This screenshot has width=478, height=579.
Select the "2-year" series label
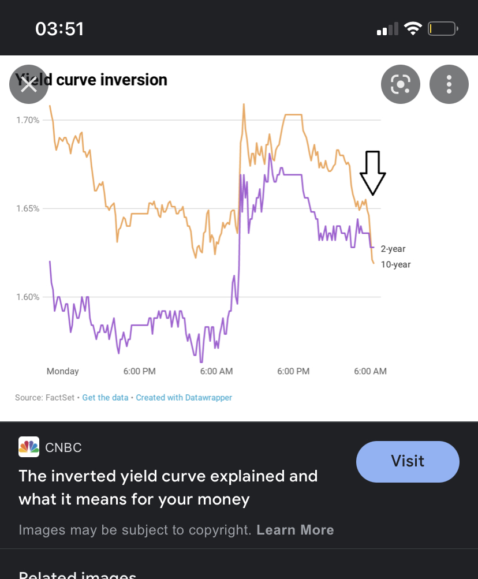click(x=393, y=249)
